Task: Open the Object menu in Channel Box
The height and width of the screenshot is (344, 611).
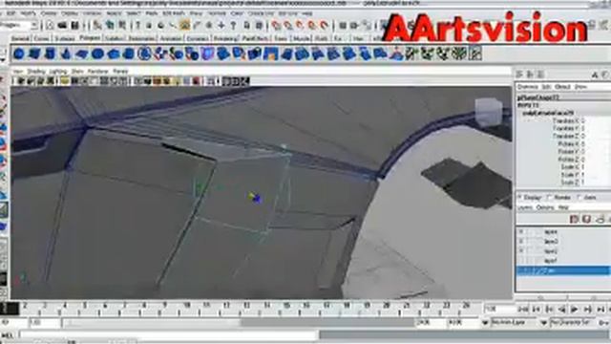Action: [x=562, y=87]
